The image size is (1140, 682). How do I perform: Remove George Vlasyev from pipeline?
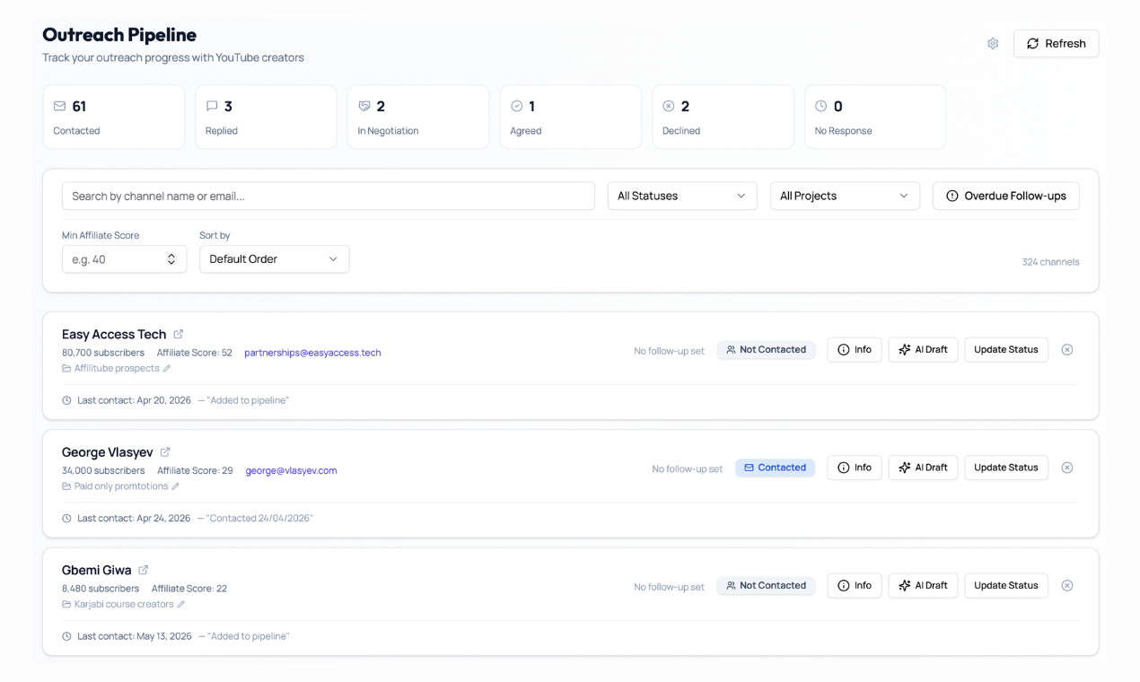pyautogui.click(x=1067, y=468)
